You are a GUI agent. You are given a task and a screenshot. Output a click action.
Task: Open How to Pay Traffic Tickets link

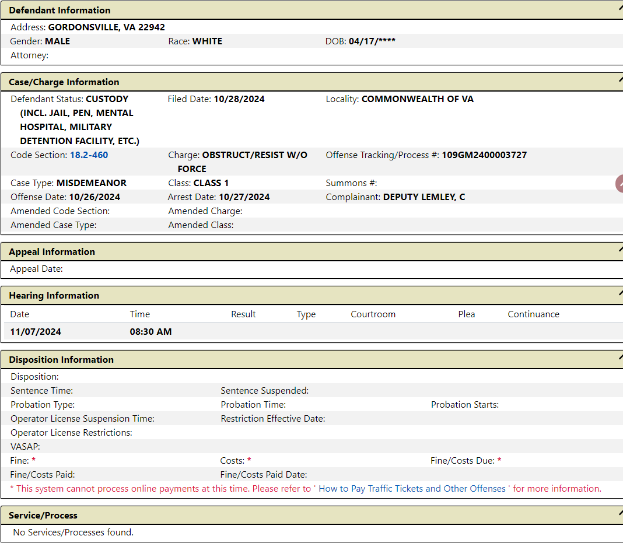click(412, 489)
